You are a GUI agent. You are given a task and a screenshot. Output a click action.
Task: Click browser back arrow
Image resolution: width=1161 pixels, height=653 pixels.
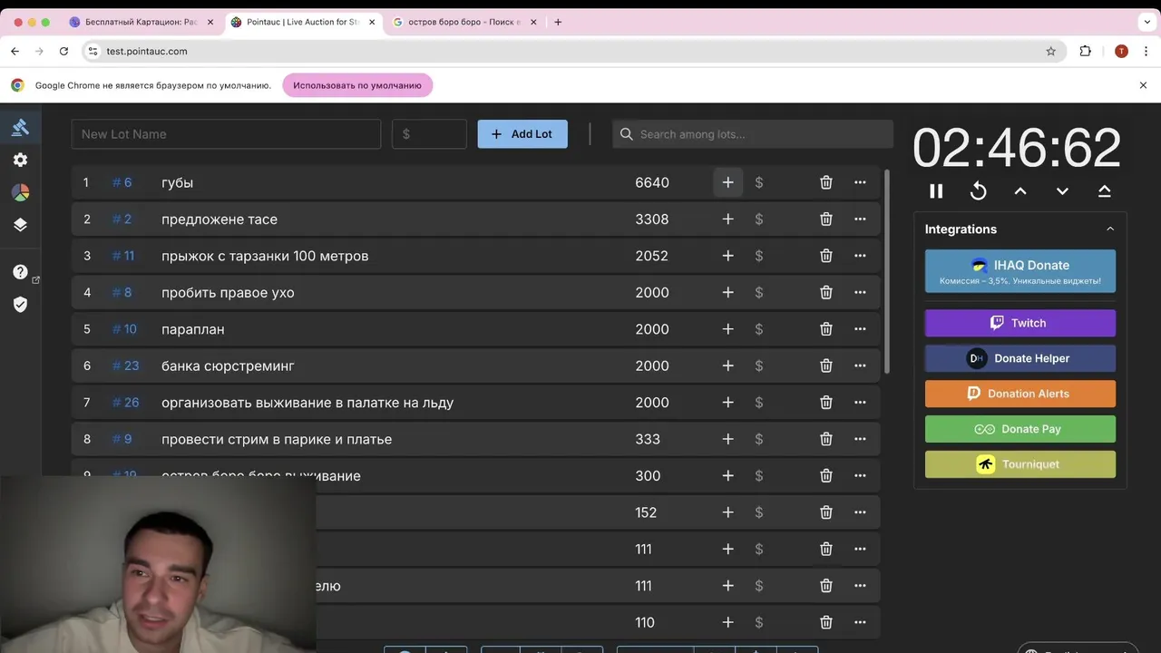[x=15, y=52]
